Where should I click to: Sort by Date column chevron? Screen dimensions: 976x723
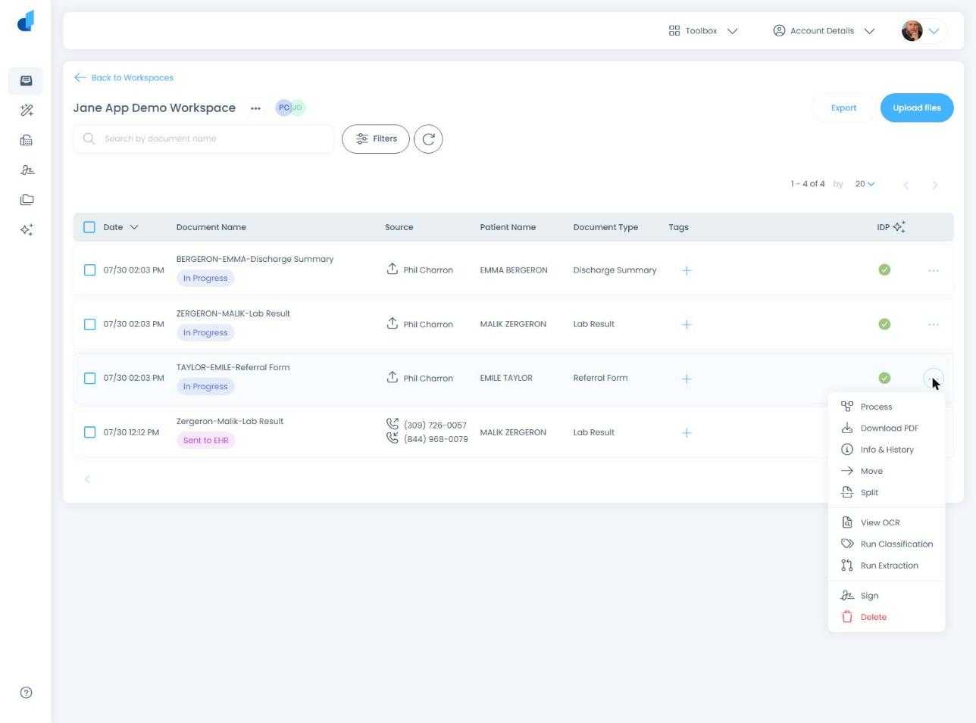[134, 227]
